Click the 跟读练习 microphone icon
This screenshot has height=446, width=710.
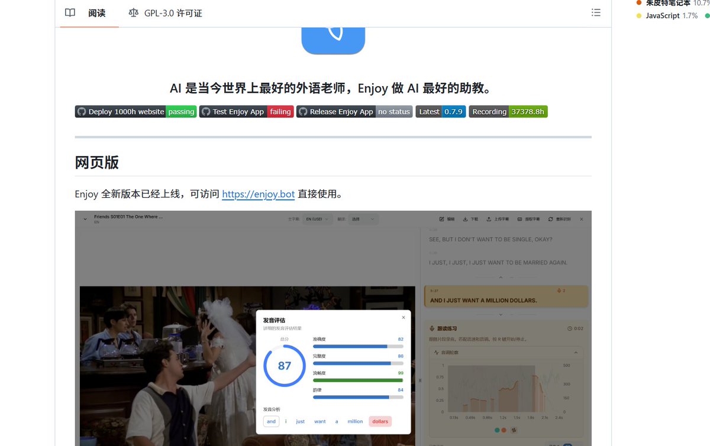432,328
